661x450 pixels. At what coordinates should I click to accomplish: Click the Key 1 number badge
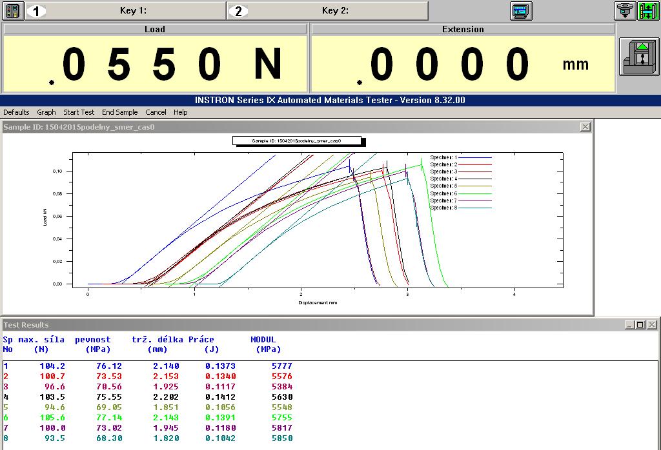36,11
